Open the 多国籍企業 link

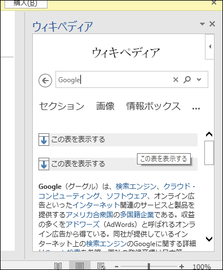pyautogui.click(x=137, y=215)
